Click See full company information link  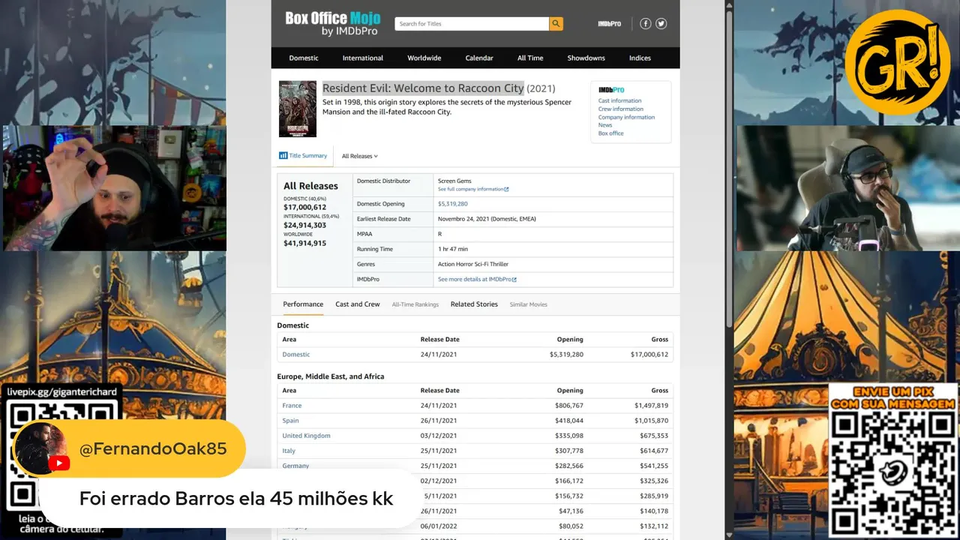(x=473, y=189)
